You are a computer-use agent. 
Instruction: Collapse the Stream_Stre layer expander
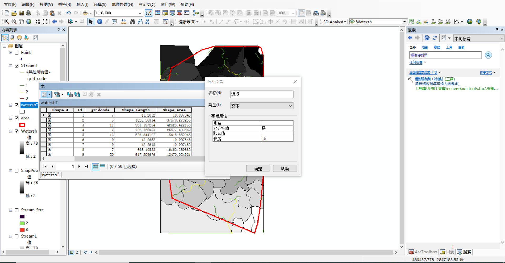[11, 210]
